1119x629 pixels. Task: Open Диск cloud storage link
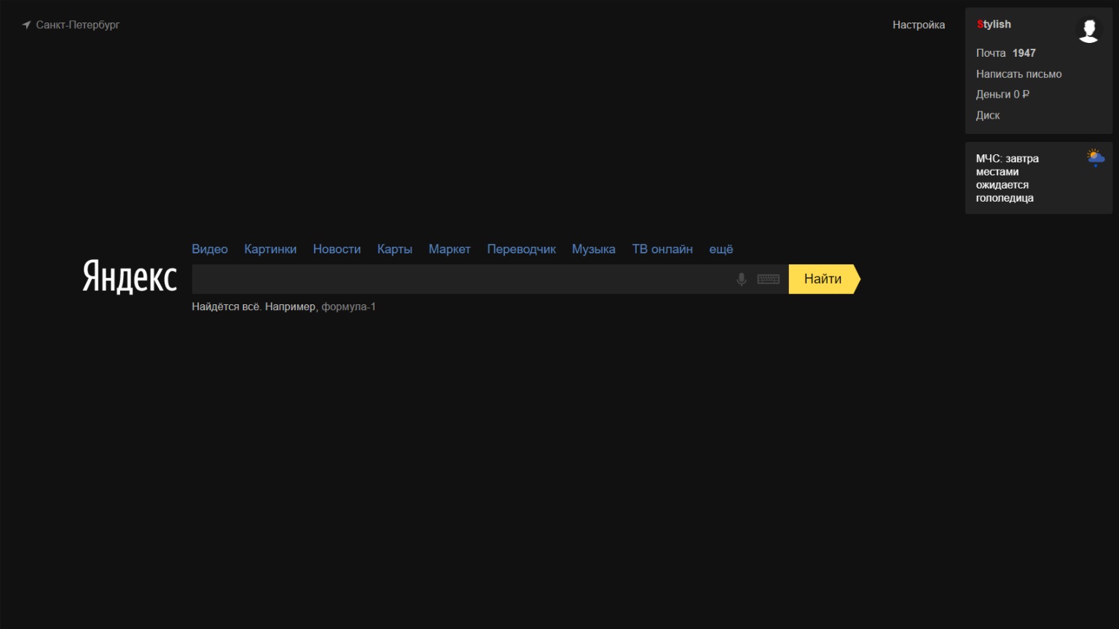[x=988, y=116]
